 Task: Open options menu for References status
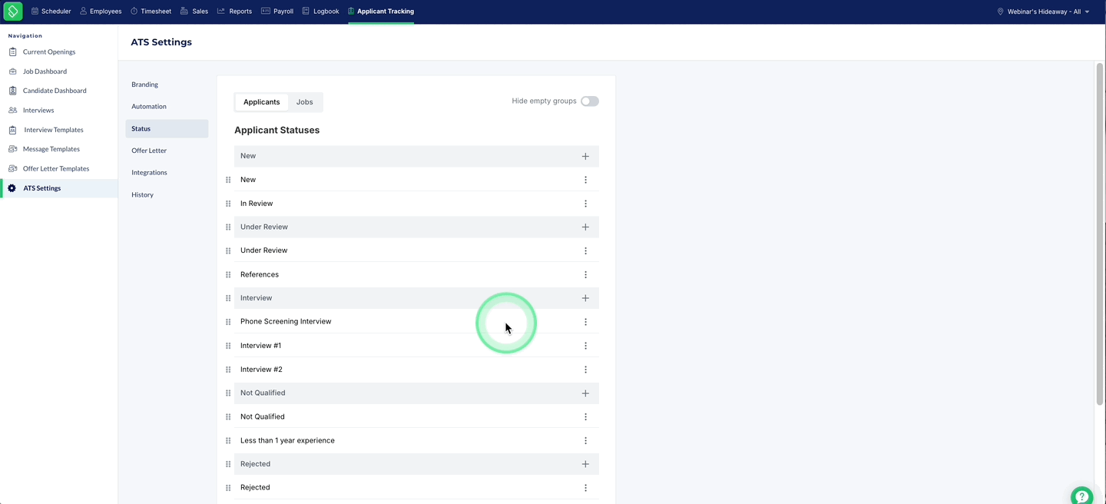[x=585, y=275]
